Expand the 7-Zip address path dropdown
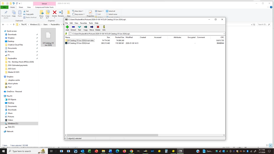 (224, 34)
